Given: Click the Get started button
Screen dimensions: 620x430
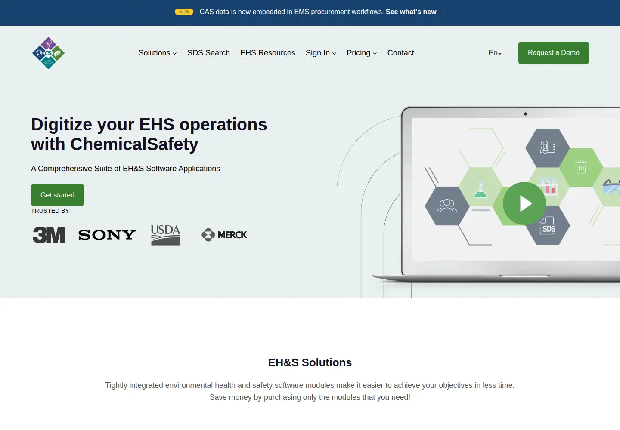Looking at the screenshot, I should click(x=57, y=195).
